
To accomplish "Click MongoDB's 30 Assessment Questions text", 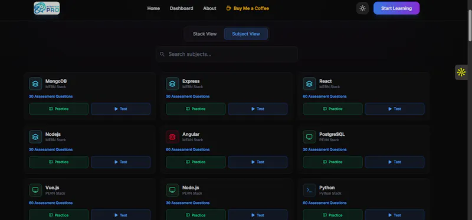I will [51, 96].
